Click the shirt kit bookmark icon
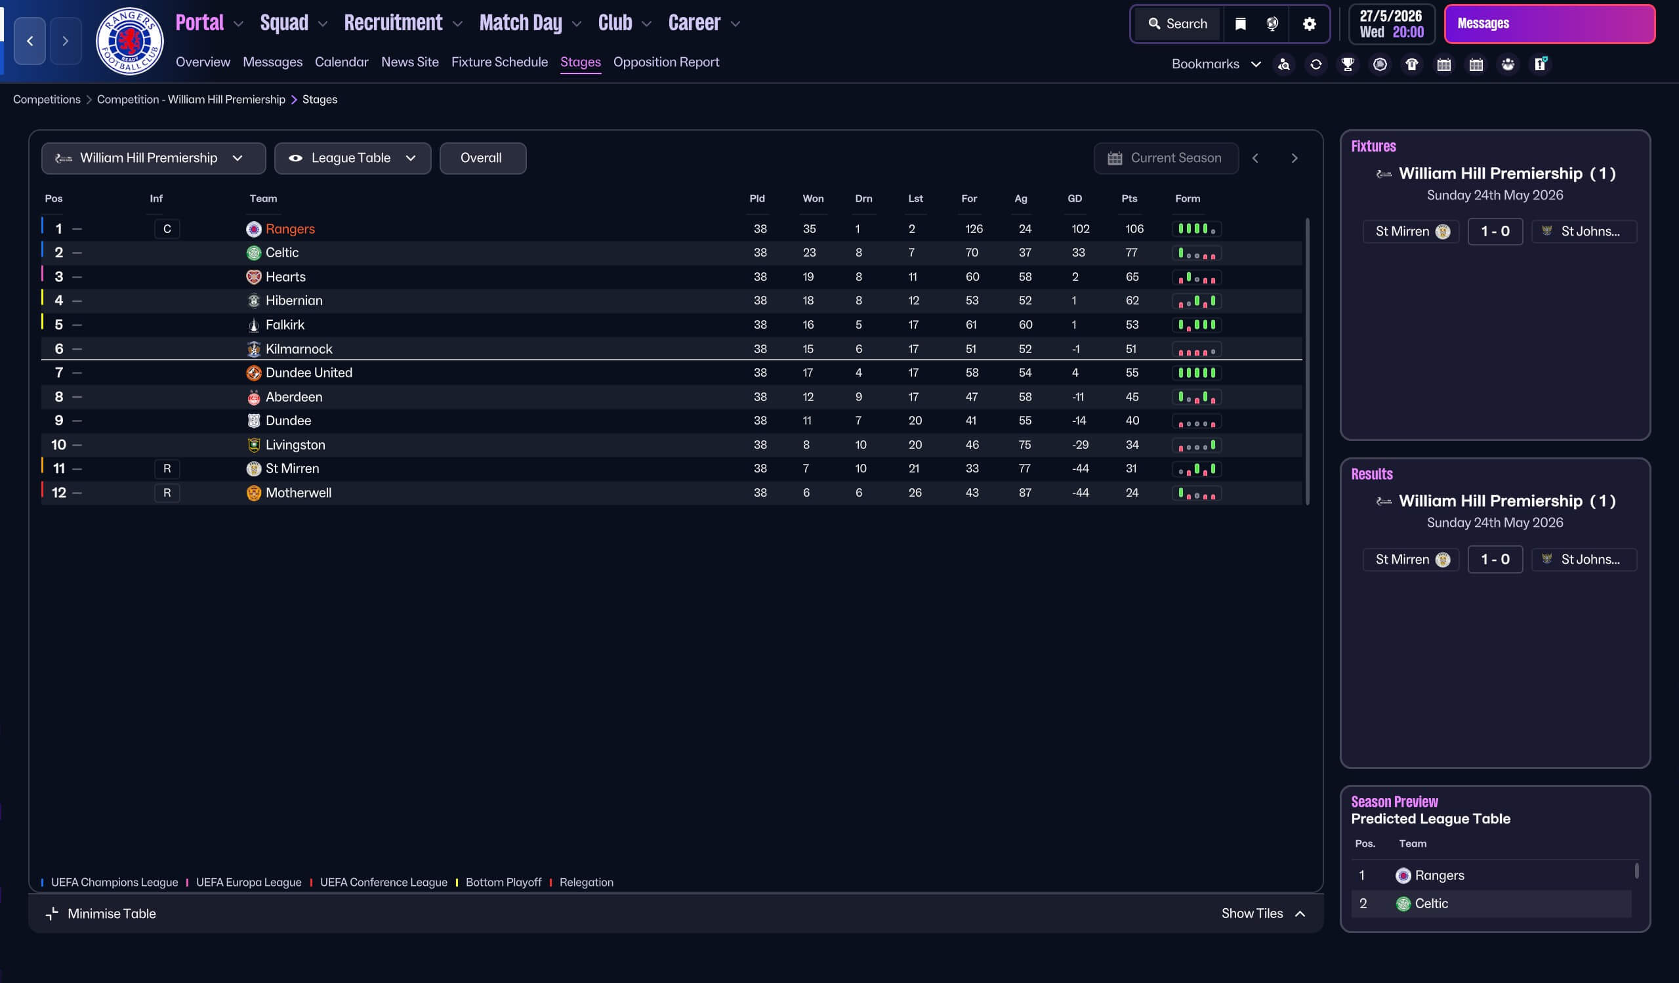The width and height of the screenshot is (1679, 983). coord(1411,64)
